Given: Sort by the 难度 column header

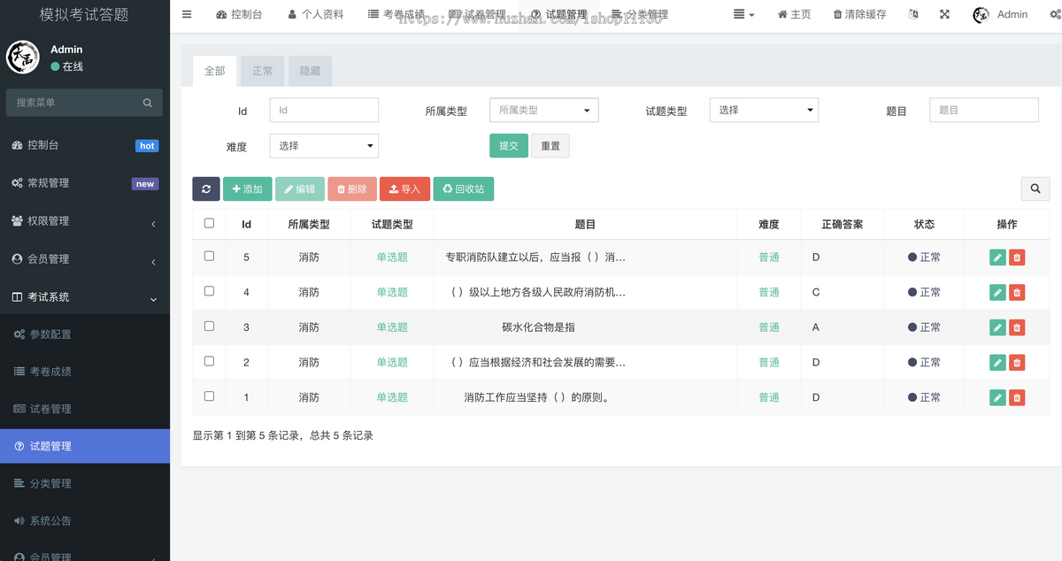Looking at the screenshot, I should (769, 225).
